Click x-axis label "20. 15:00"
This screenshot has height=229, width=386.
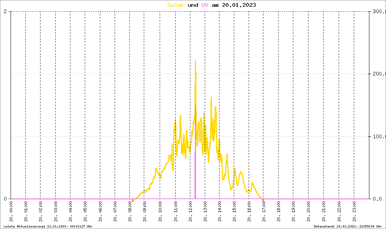pyautogui.click(x=234, y=212)
